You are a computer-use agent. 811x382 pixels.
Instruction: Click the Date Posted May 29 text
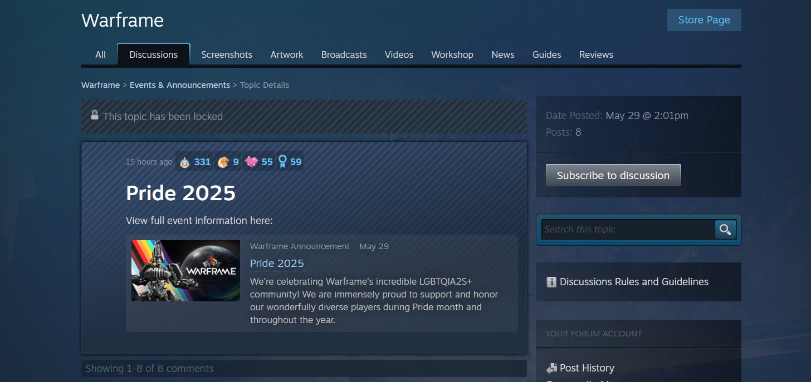[x=617, y=116]
